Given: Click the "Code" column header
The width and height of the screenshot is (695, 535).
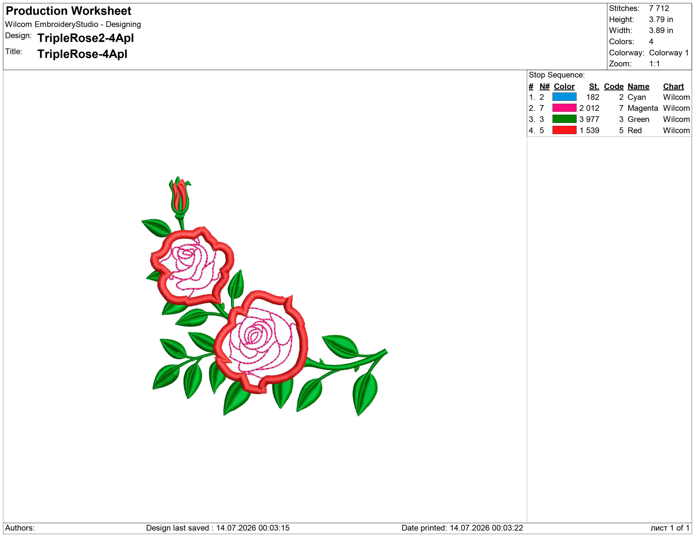Looking at the screenshot, I should [x=614, y=87].
